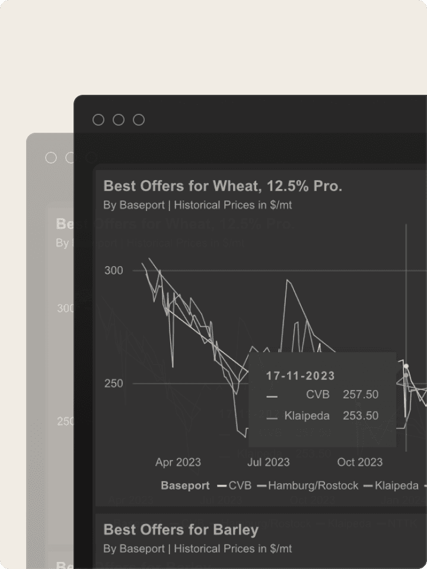The width and height of the screenshot is (427, 569).
Task: Click the Klaipeda line marker inside the tooltip
Action: (272, 418)
